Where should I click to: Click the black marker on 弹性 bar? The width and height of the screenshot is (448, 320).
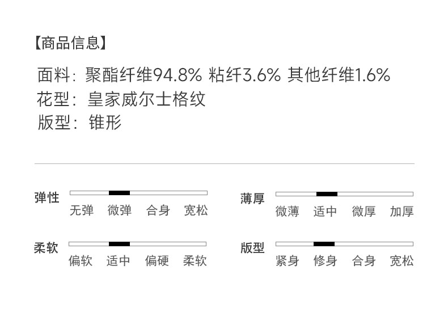tap(119, 193)
